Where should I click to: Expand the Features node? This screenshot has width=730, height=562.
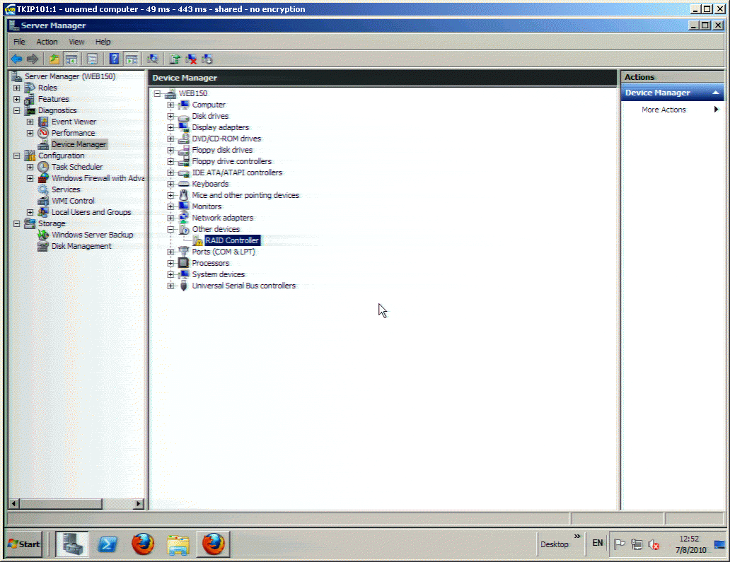(x=17, y=99)
